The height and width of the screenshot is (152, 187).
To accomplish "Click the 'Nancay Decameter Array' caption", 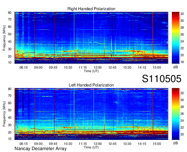I will (x=40, y=149).
